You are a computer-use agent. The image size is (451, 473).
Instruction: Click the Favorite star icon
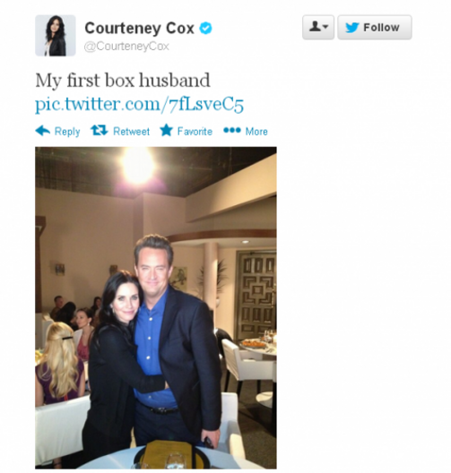(x=167, y=130)
